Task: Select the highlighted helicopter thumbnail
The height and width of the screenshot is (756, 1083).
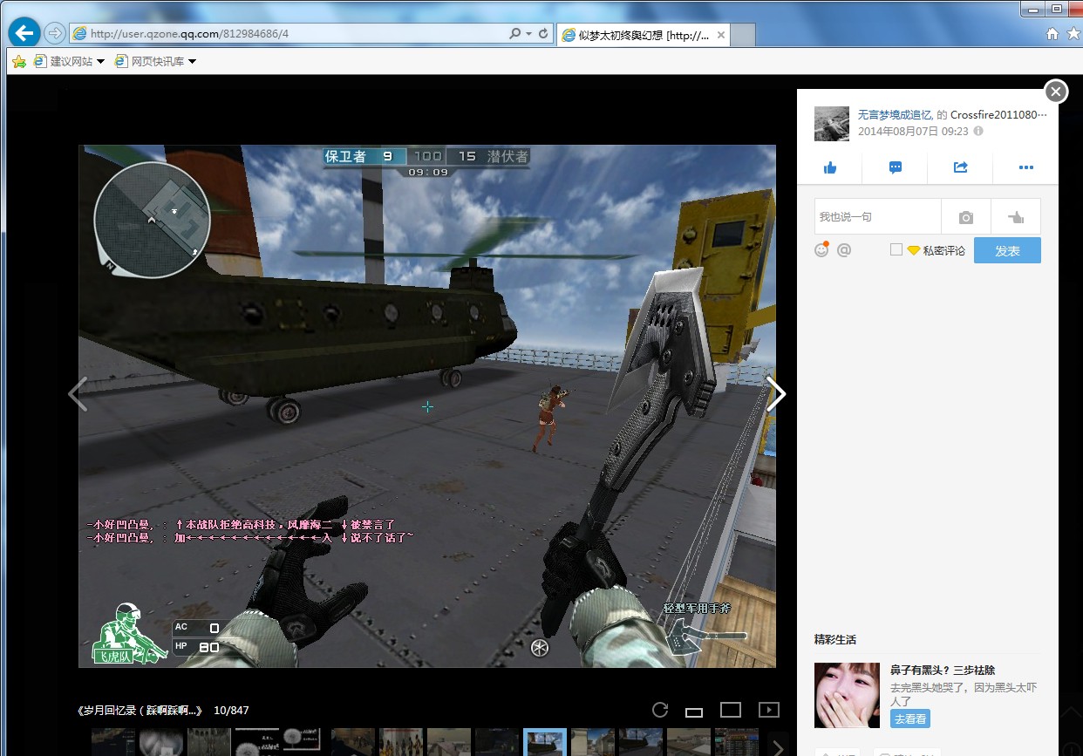Action: tap(545, 743)
